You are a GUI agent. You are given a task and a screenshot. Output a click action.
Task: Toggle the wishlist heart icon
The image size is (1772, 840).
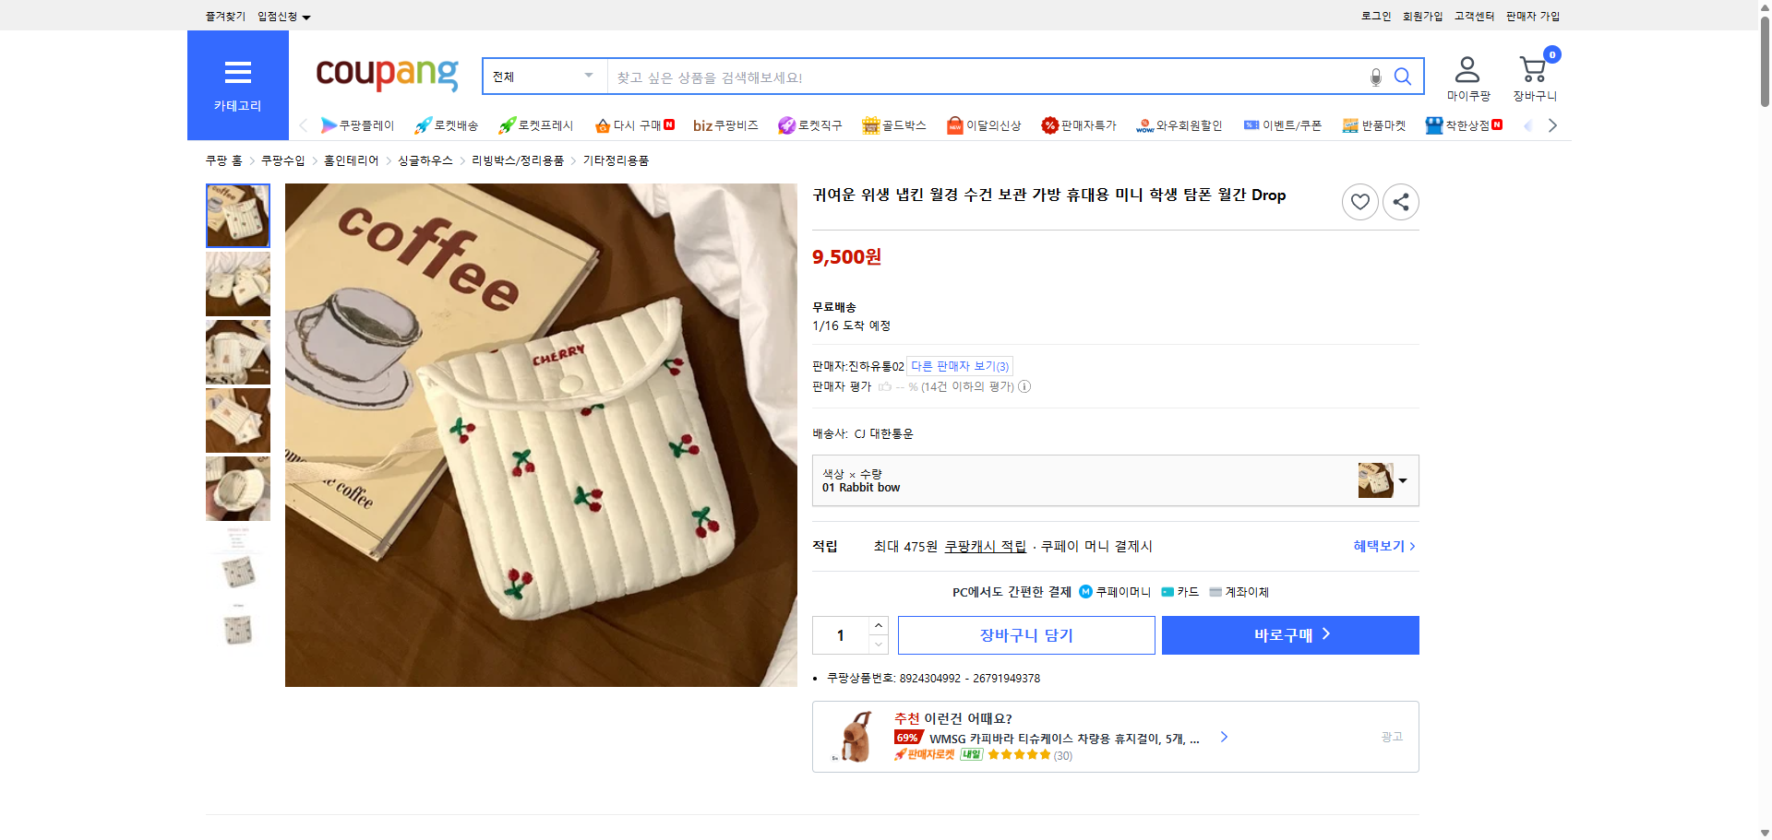1359,201
